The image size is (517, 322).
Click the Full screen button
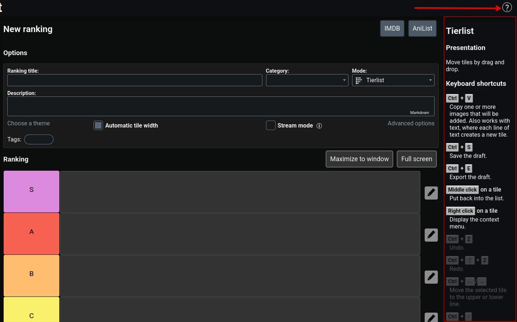pyautogui.click(x=417, y=159)
